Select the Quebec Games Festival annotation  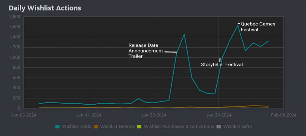tap(258, 27)
